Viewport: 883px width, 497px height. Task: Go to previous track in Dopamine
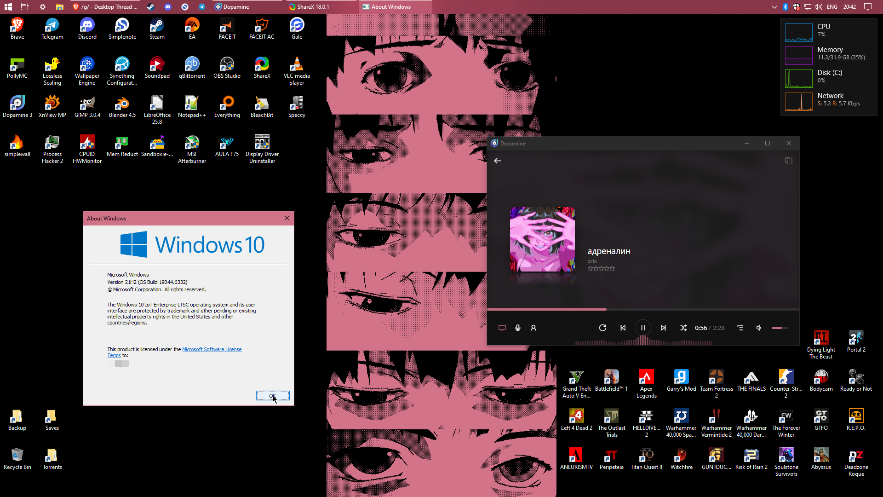(x=623, y=328)
